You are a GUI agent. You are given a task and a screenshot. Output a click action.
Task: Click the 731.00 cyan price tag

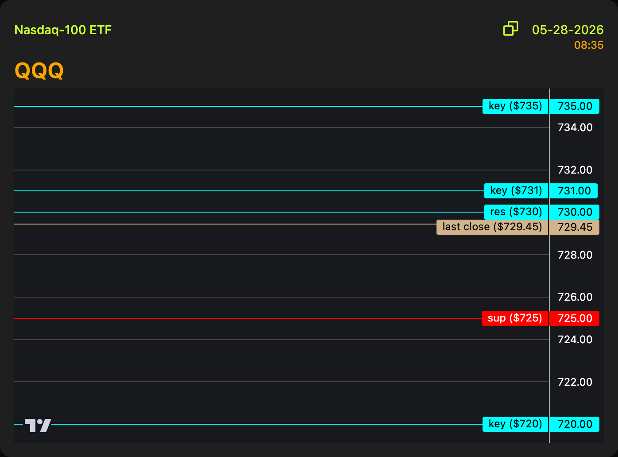574,191
